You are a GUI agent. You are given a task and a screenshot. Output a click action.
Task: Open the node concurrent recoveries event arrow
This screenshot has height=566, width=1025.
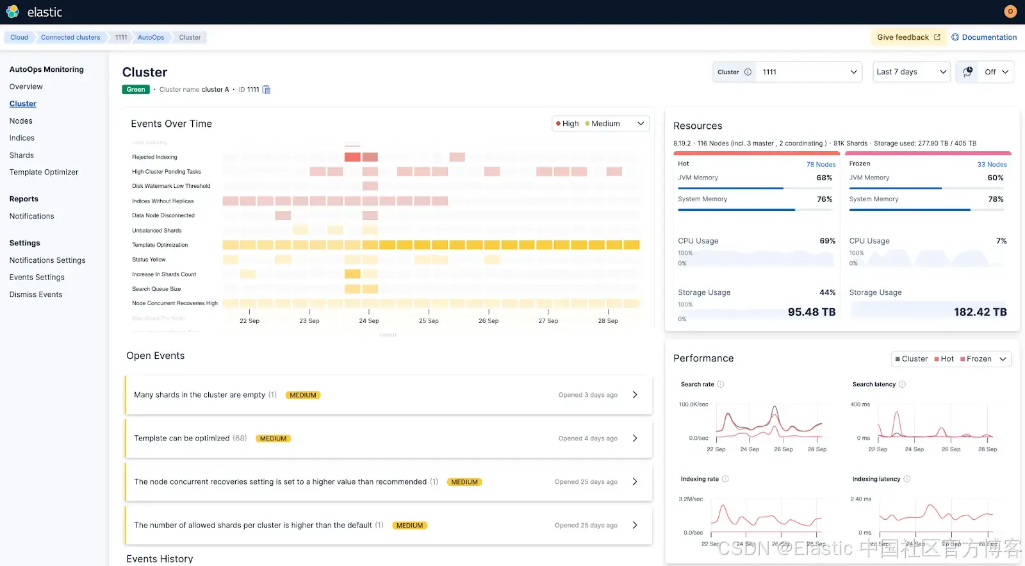click(x=635, y=482)
